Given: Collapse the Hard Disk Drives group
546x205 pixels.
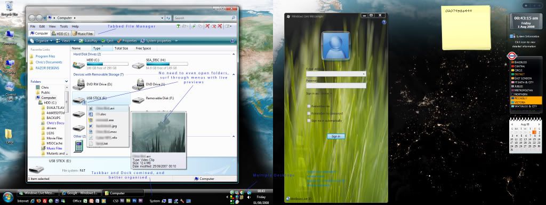Looking at the screenshot, I should click(234, 54).
